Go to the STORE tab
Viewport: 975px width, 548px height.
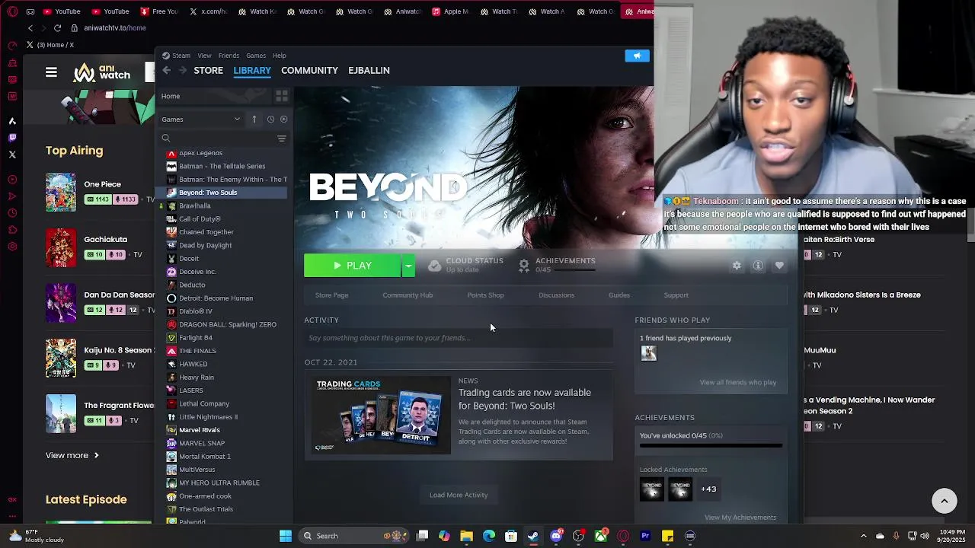pyautogui.click(x=208, y=70)
